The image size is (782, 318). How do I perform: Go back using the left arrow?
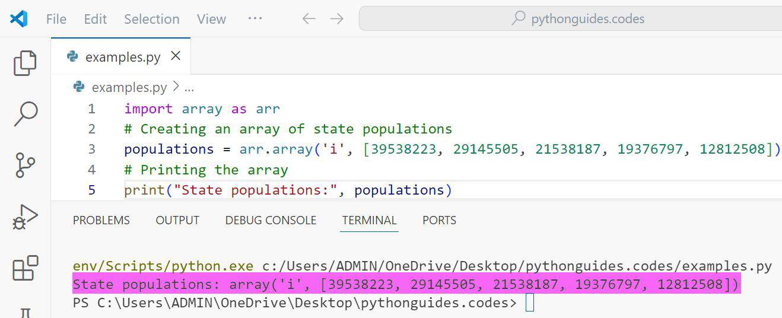(309, 19)
